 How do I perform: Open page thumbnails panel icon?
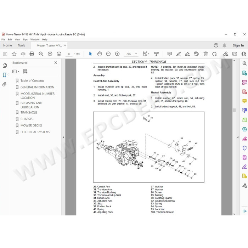tap(5, 66)
